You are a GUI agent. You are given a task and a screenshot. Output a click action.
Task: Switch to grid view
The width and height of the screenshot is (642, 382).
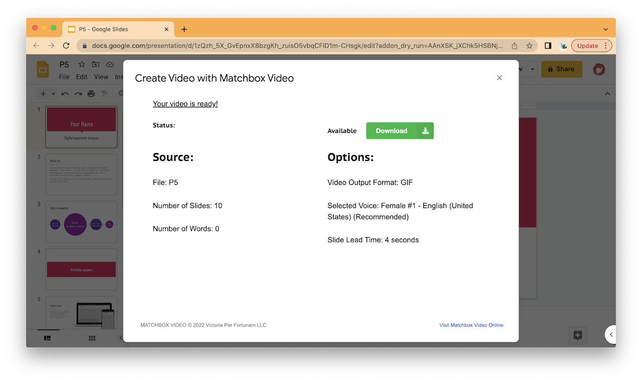click(92, 338)
